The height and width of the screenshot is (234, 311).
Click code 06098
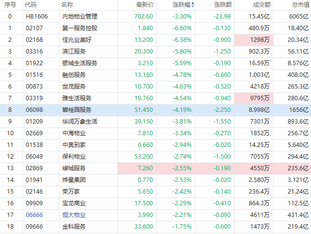tap(35, 109)
